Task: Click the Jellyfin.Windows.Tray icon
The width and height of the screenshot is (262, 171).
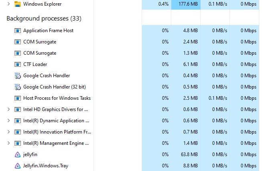Action: 17,166
